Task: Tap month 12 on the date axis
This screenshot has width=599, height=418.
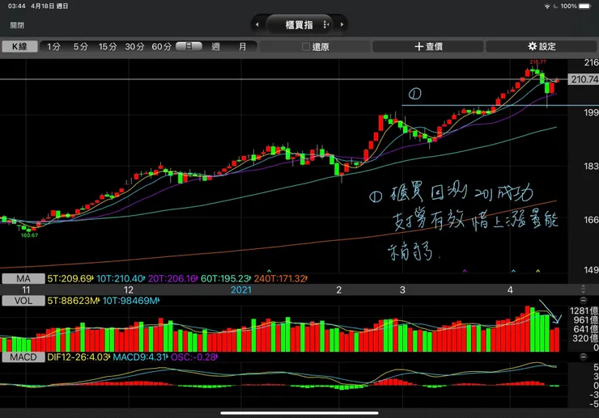Action: (129, 290)
